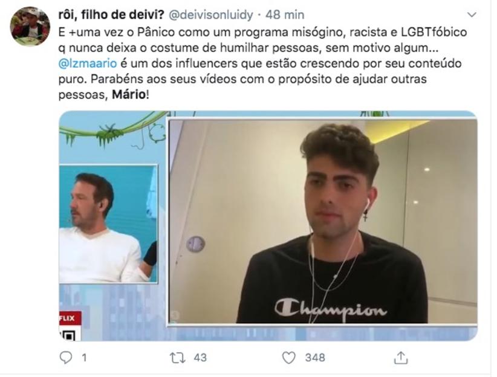Click the bold Mário text in tweet
497x377 pixels.
point(129,94)
